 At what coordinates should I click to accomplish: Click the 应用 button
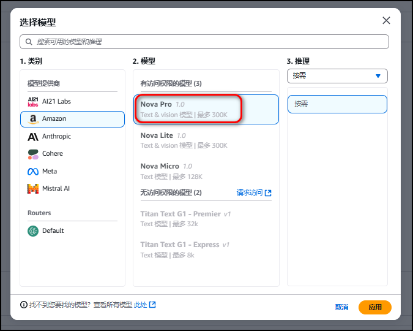point(375,307)
